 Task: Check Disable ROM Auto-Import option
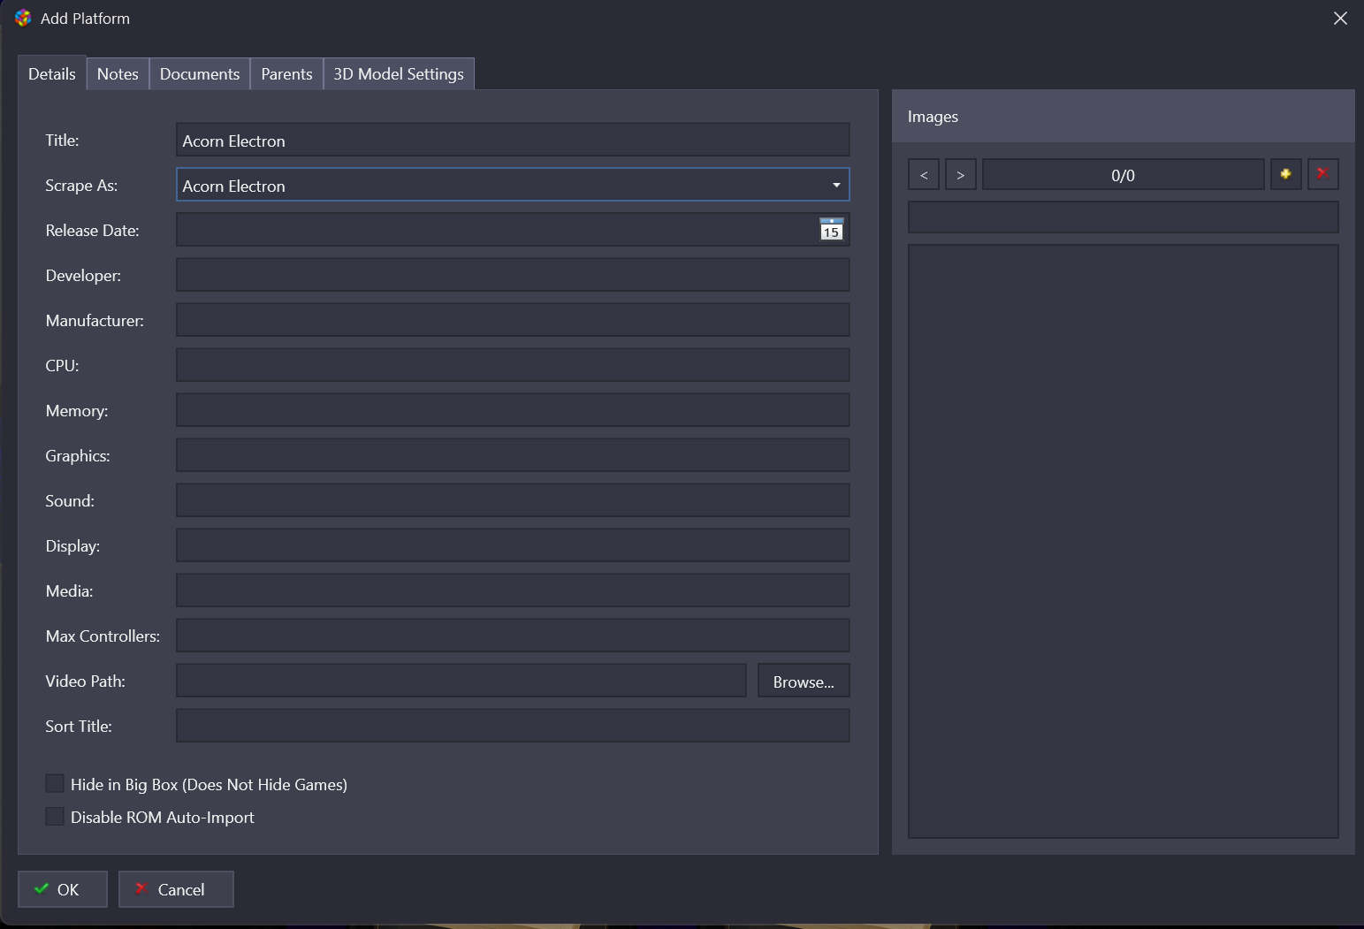pyautogui.click(x=55, y=817)
